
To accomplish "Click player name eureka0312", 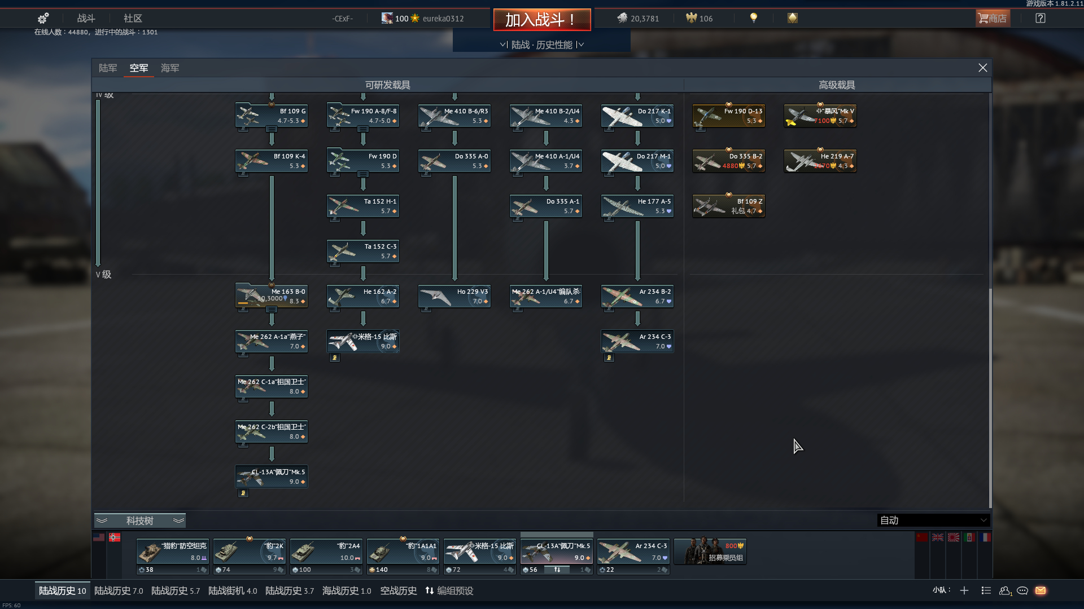I will [x=443, y=18].
